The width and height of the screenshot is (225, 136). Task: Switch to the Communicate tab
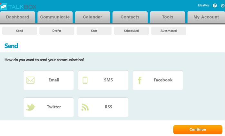55,17
